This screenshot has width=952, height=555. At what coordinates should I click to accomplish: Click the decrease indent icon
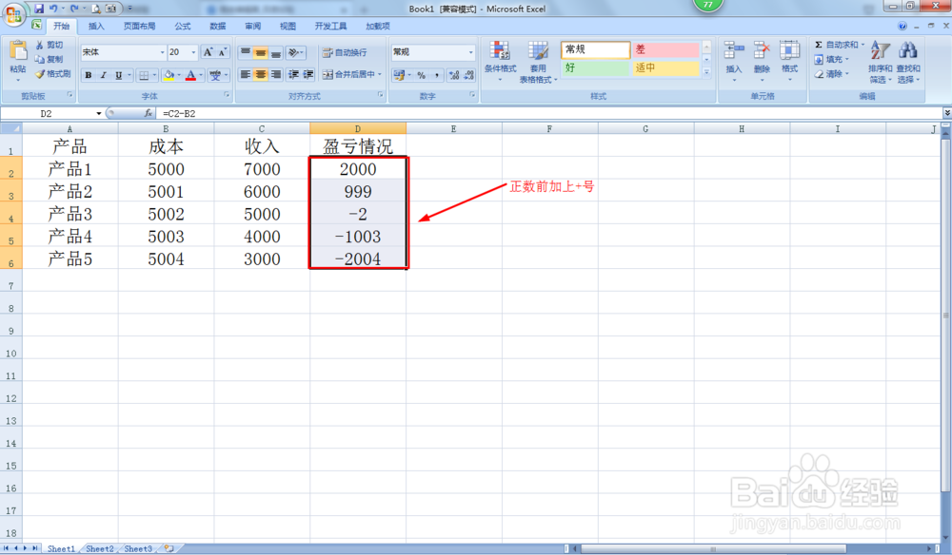[x=293, y=74]
